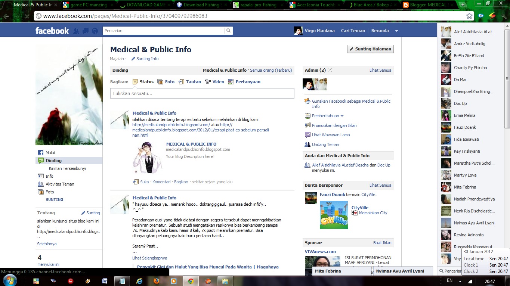Click Beranda in header
Screen dimensions: 510x286
pyautogui.click(x=380, y=31)
